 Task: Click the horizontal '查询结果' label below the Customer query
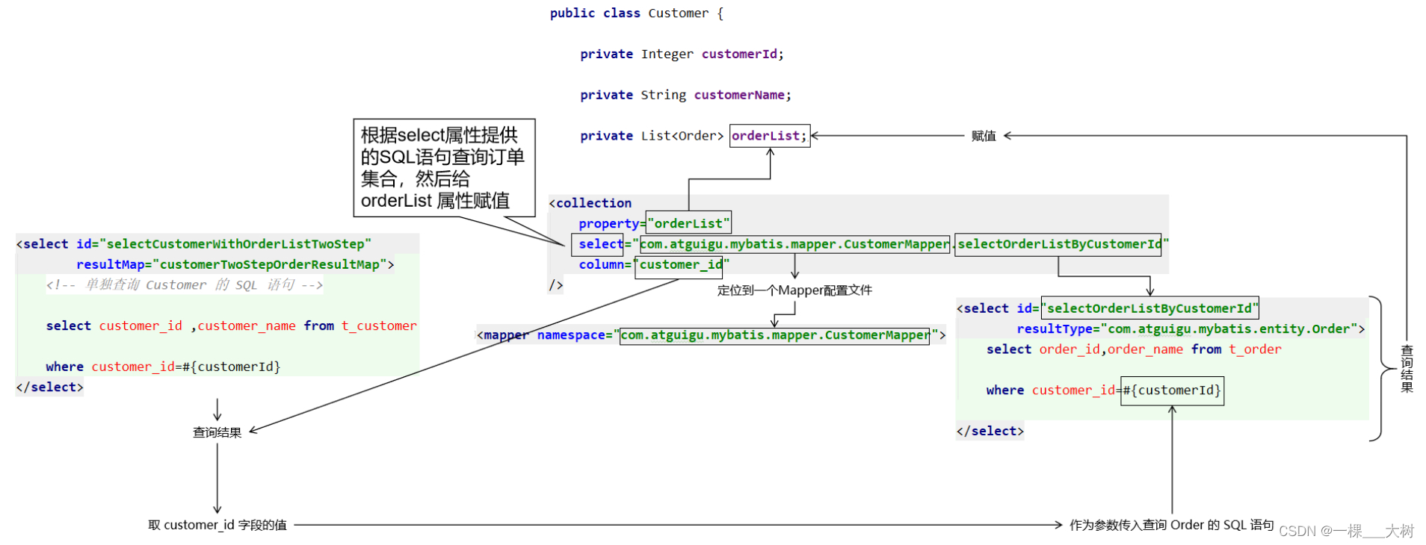pos(217,432)
